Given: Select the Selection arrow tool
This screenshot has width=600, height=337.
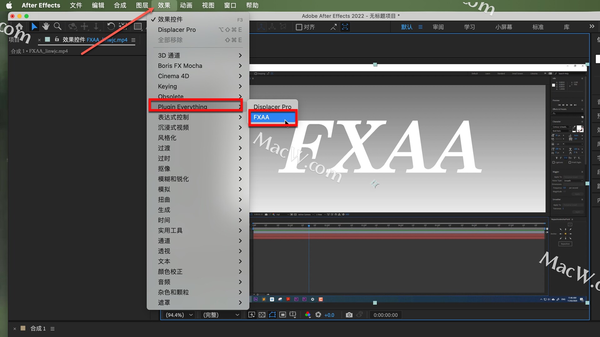Looking at the screenshot, I should click(34, 27).
